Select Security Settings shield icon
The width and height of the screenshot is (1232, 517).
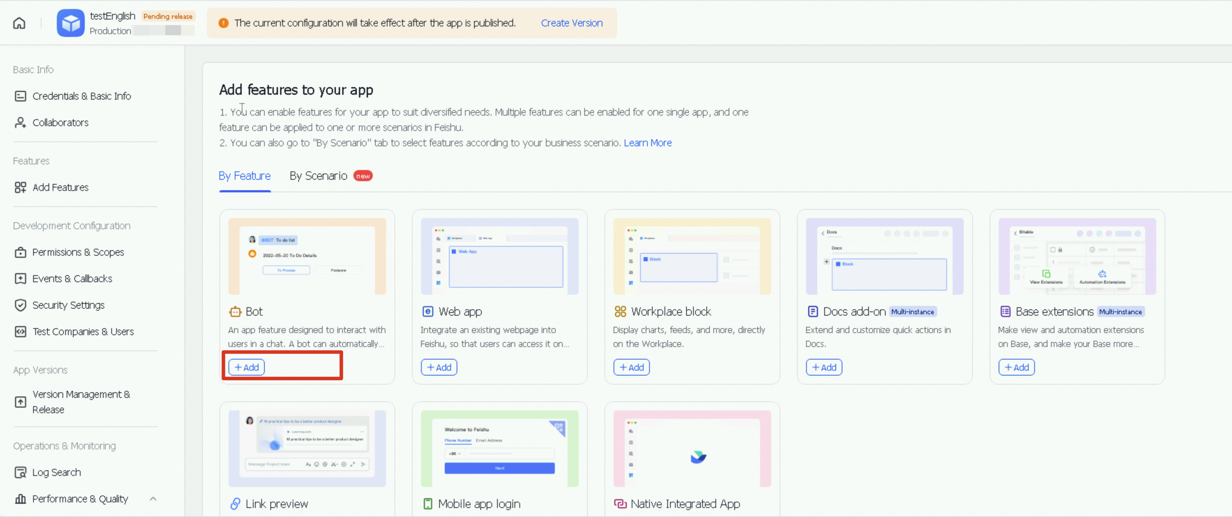(x=20, y=305)
